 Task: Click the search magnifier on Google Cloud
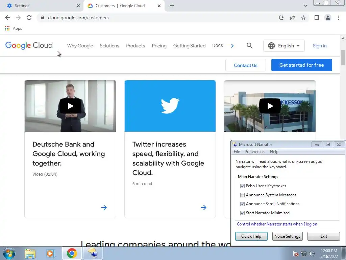tap(250, 46)
